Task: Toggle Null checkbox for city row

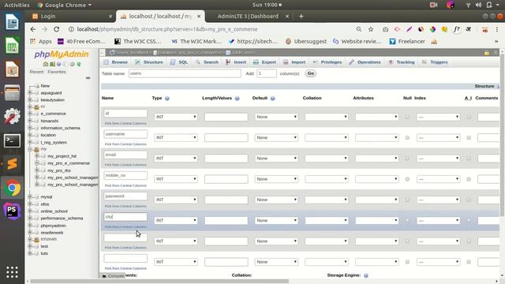Action: [407, 220]
